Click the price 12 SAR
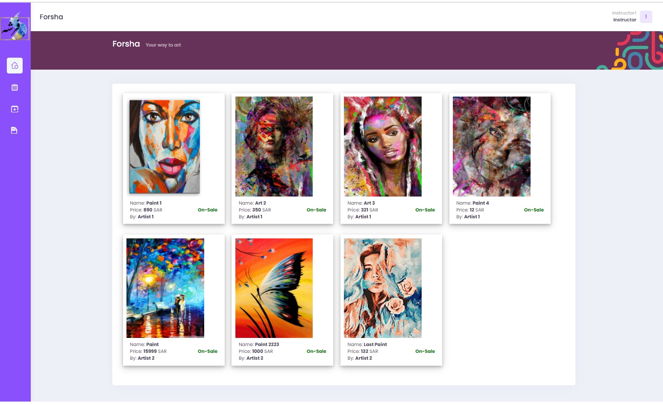Viewport: 663px width, 405px height. tap(470, 210)
